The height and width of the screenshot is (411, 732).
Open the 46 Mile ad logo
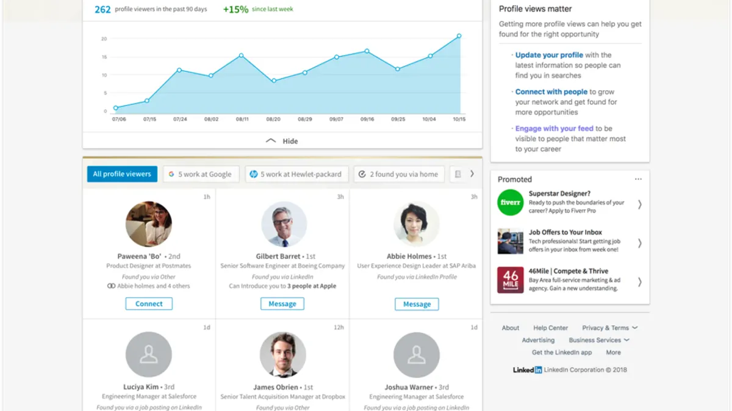tap(510, 280)
